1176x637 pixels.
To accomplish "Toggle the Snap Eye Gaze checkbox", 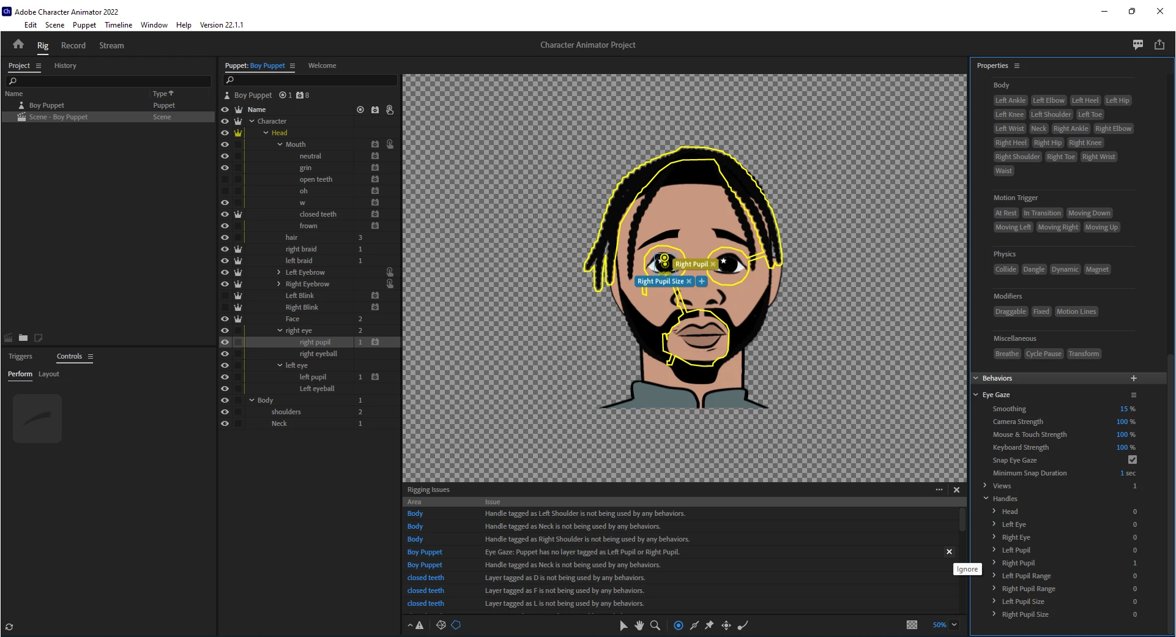I will [x=1133, y=460].
